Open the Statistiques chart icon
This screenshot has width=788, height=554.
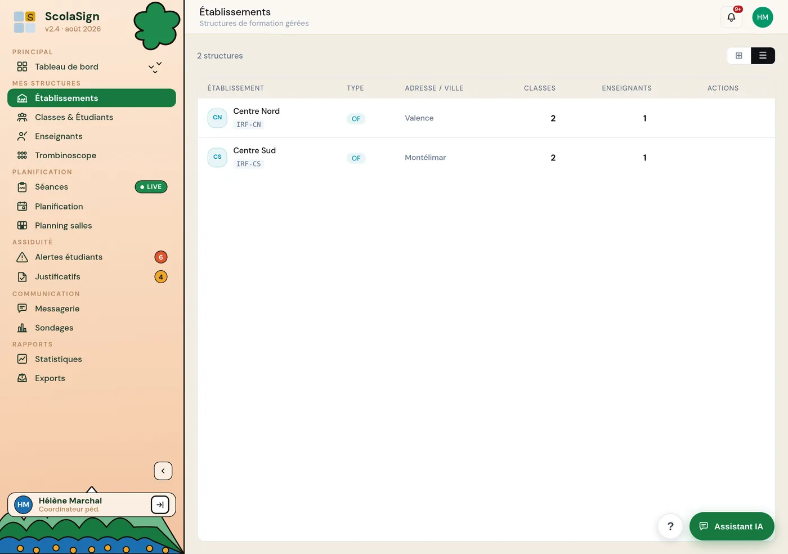click(x=22, y=359)
